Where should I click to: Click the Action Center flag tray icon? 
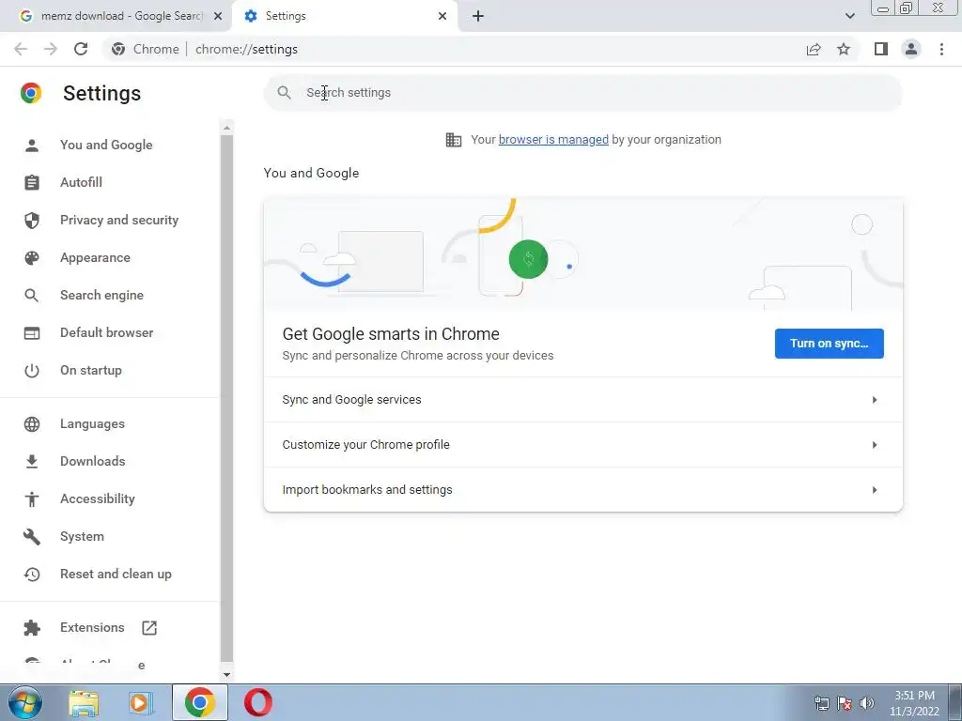tap(845, 703)
